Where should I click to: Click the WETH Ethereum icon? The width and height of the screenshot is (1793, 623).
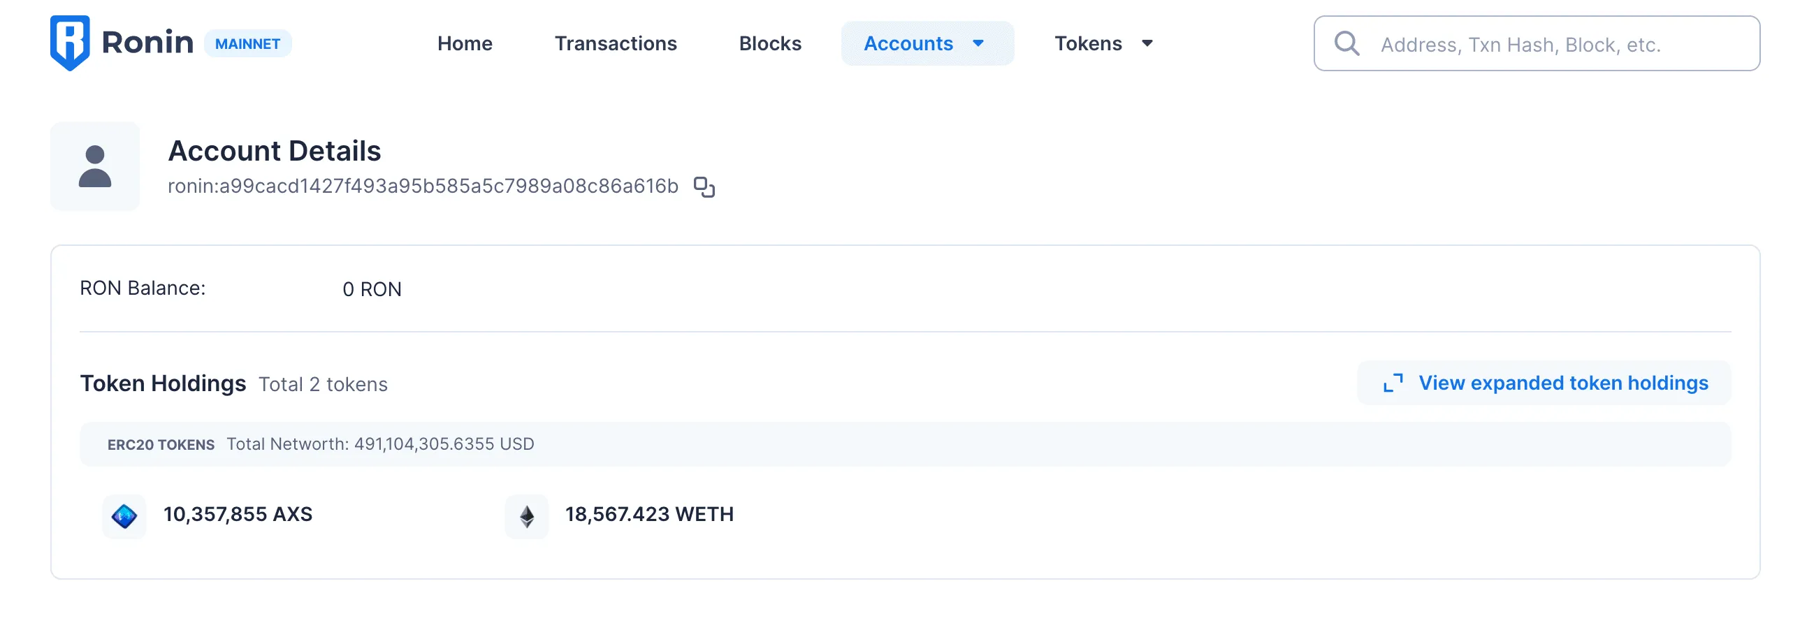pos(527,516)
